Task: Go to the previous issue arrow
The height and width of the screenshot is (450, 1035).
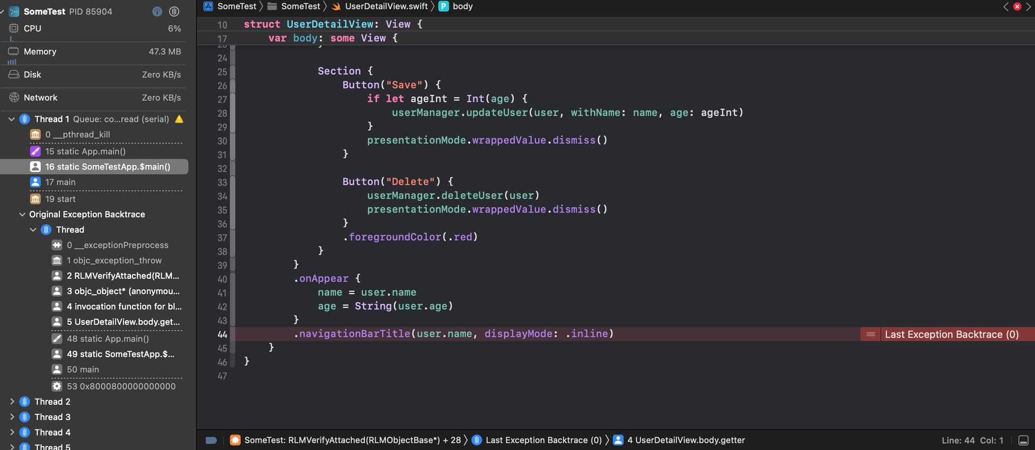Action: (1006, 6)
